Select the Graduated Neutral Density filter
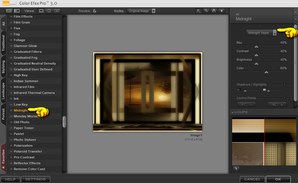 pos(35,63)
